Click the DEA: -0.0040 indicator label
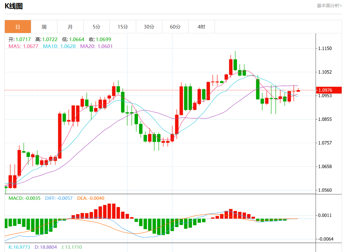Screen dimensions: 345x252 pos(91,198)
